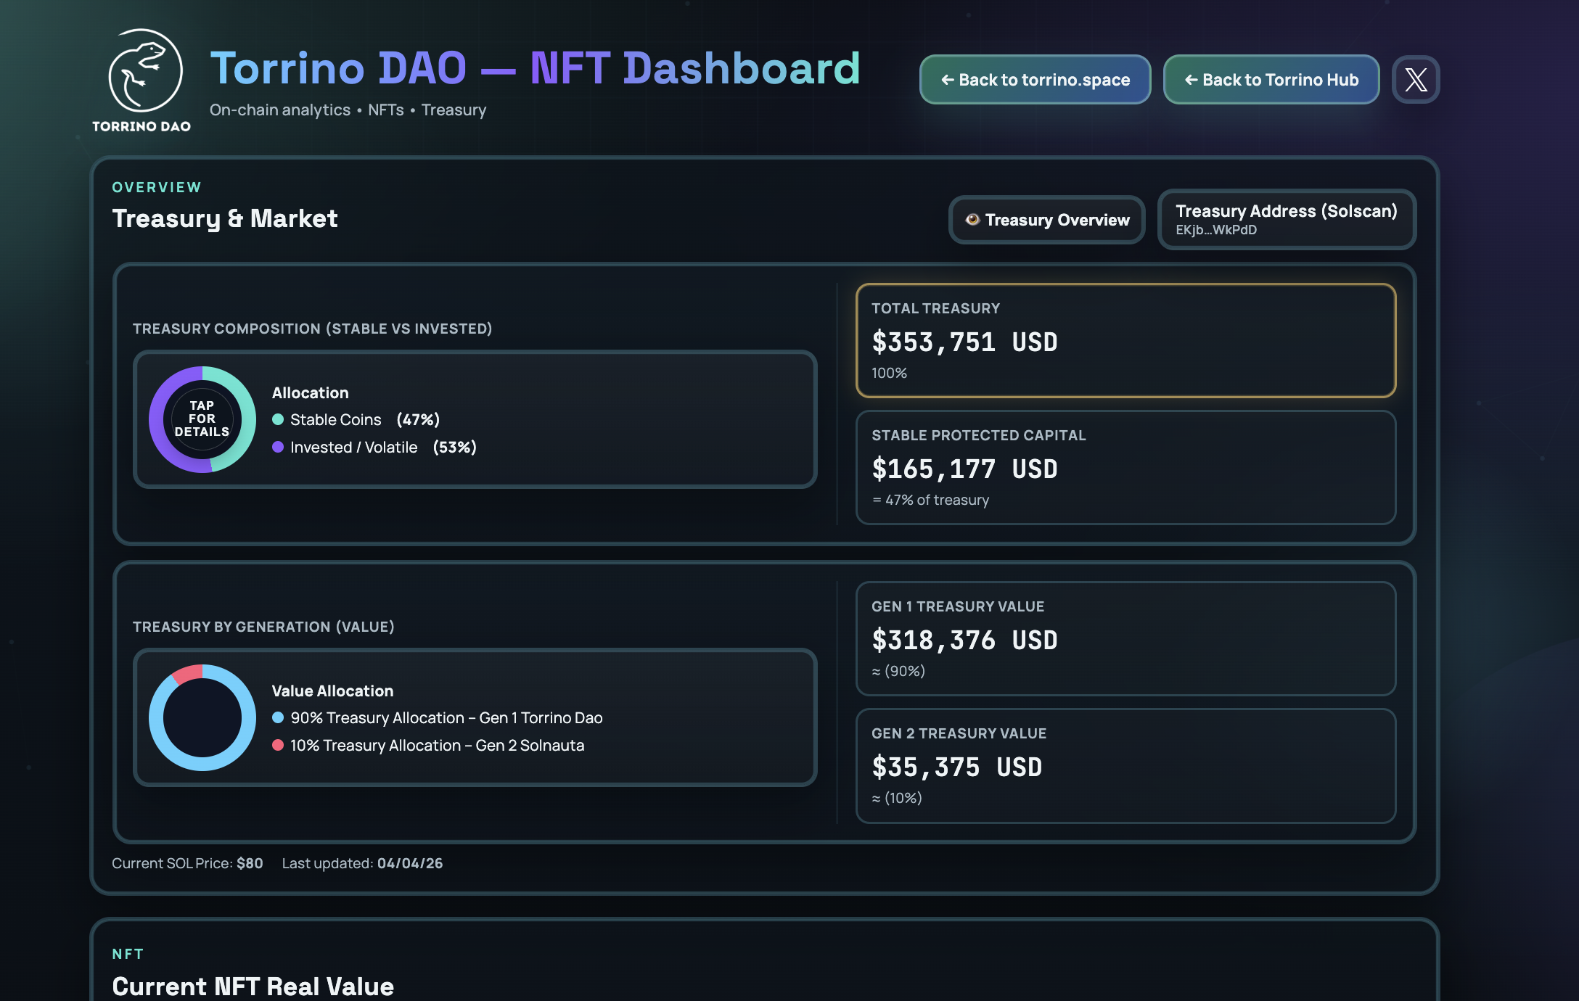The image size is (1579, 1001).
Task: Toggle the Gen 2 Solnauta allocation entry
Action: tap(436, 745)
